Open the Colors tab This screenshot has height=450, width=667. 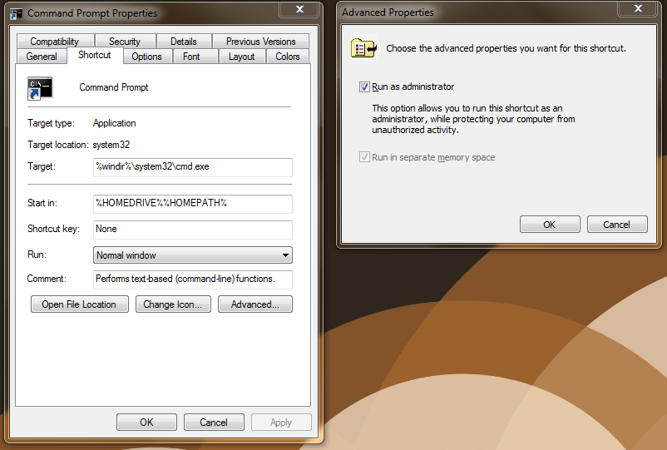pos(288,57)
